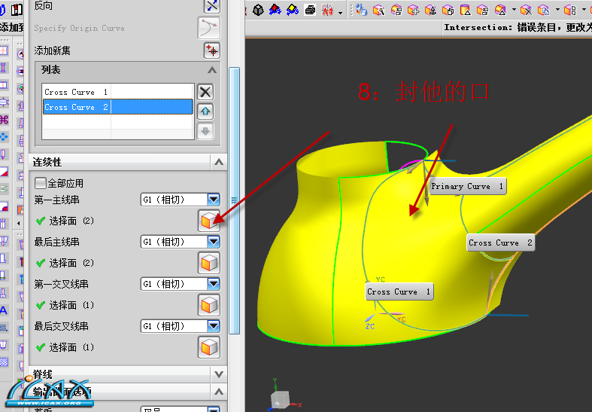Click face select icon under 最后主线串

208,263
